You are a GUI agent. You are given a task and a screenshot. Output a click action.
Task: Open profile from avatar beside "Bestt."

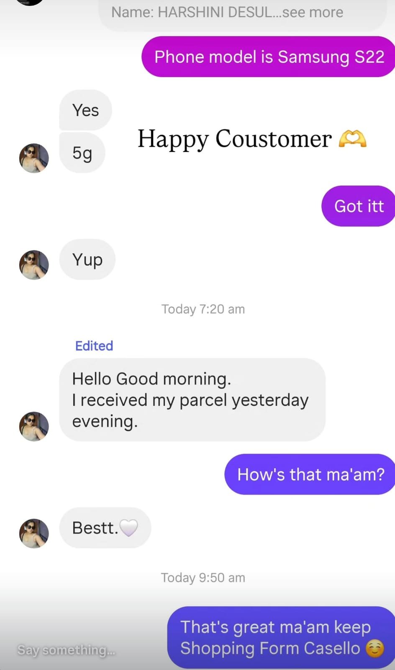[34, 533]
